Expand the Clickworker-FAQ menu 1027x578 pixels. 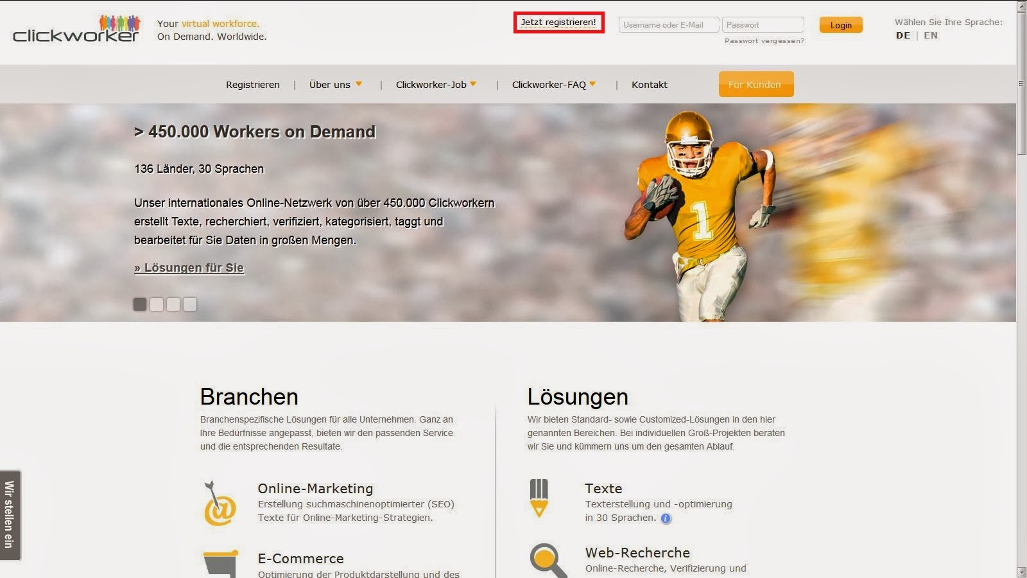tap(550, 84)
